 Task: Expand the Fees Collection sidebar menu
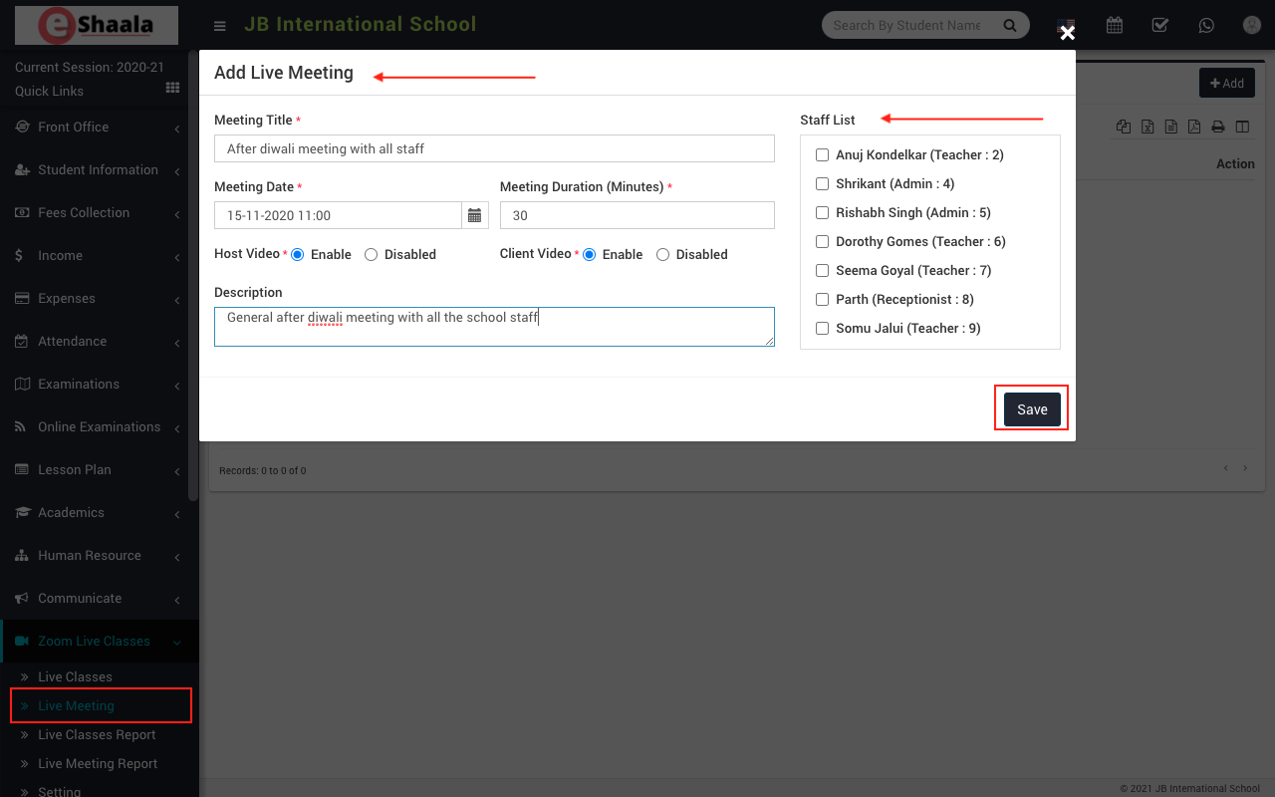[84, 213]
